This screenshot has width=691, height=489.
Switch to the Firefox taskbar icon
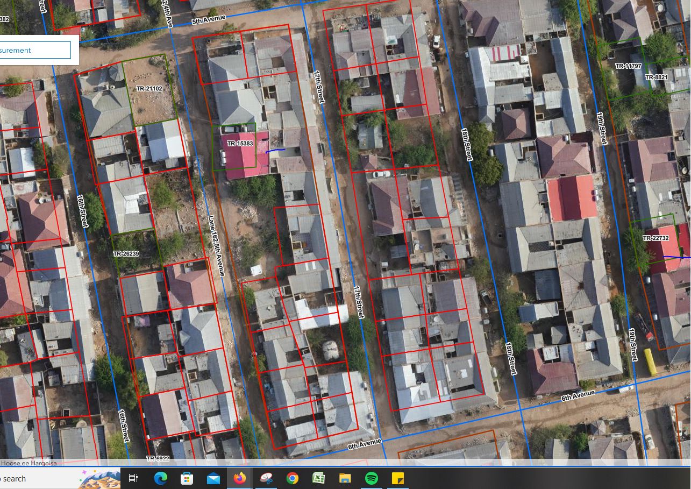point(239,478)
